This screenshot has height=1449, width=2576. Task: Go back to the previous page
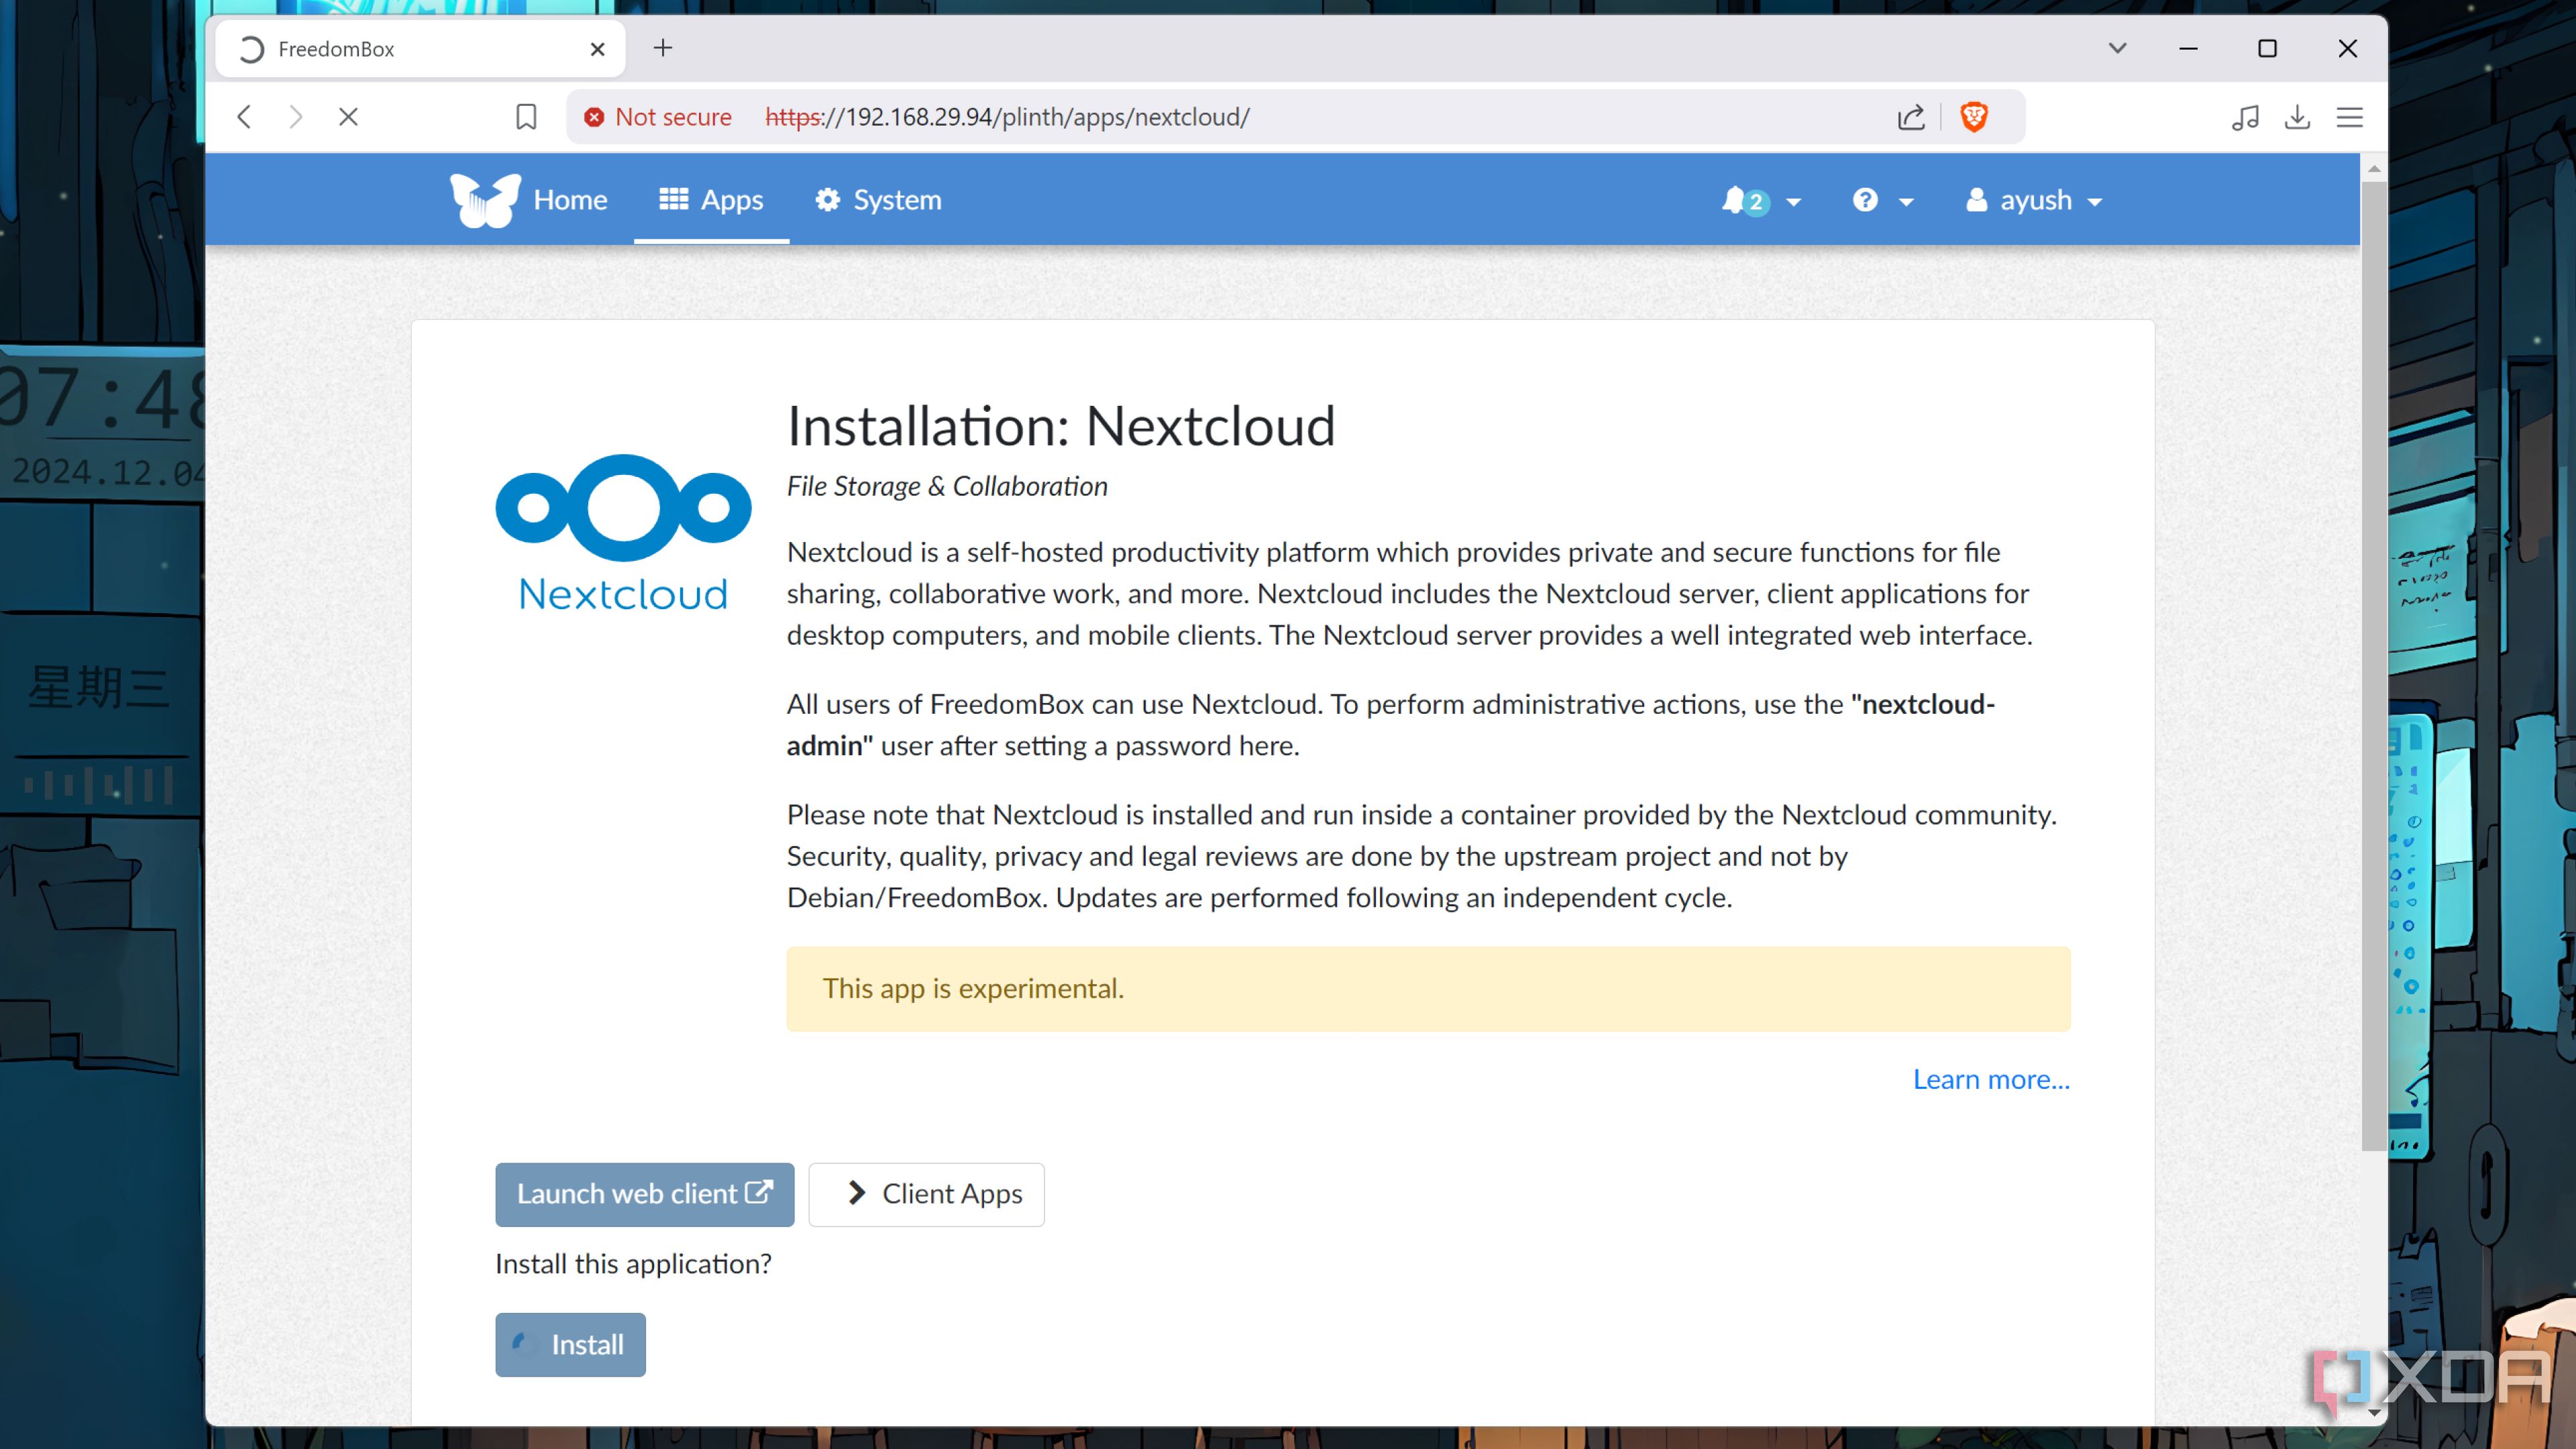[244, 117]
